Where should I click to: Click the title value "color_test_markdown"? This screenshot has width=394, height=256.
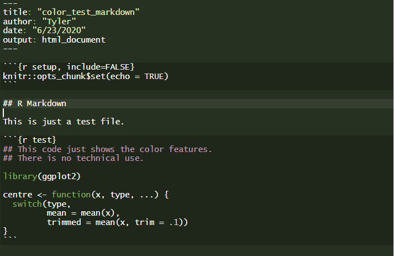88,12
